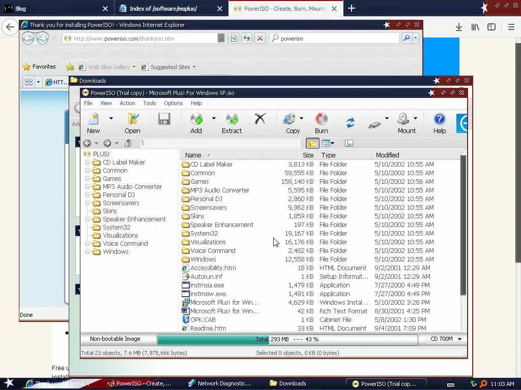Select PLUS! root in the tree
Viewport: 521px width, 390px height.
101,154
